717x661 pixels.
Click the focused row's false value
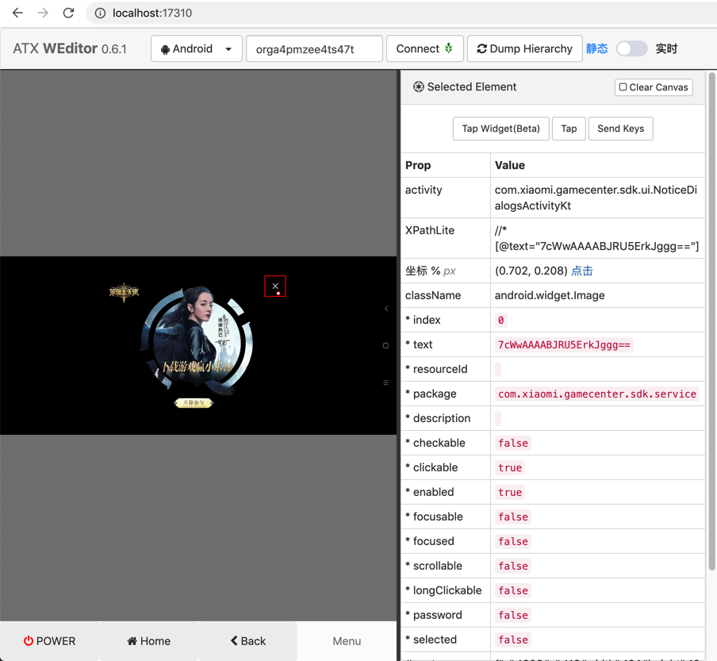pyautogui.click(x=513, y=542)
